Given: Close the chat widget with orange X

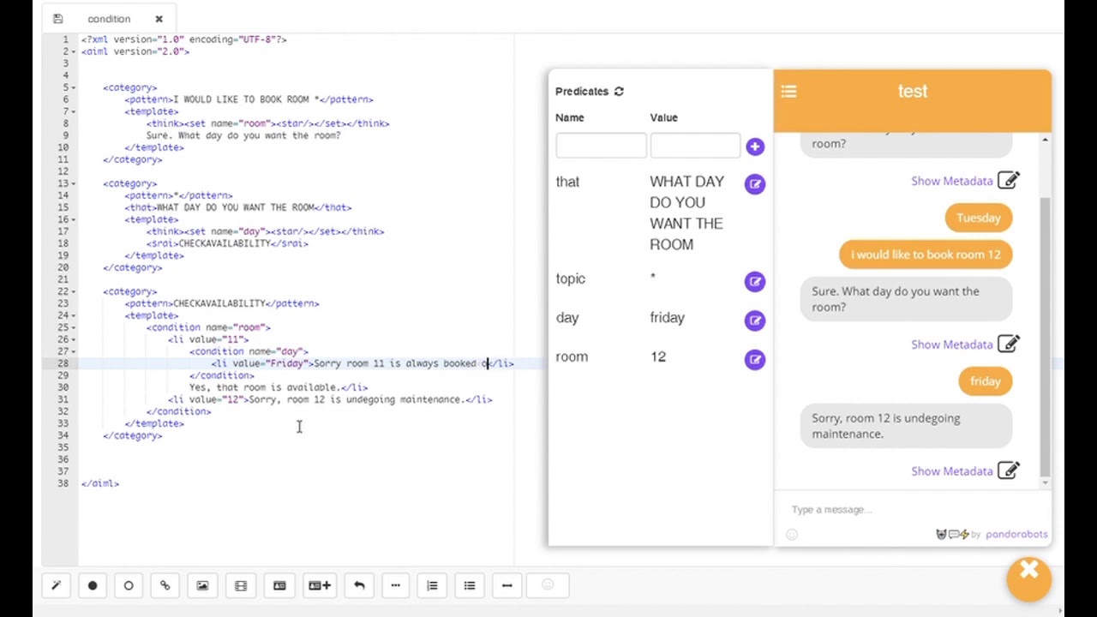Looking at the screenshot, I should click(1028, 571).
